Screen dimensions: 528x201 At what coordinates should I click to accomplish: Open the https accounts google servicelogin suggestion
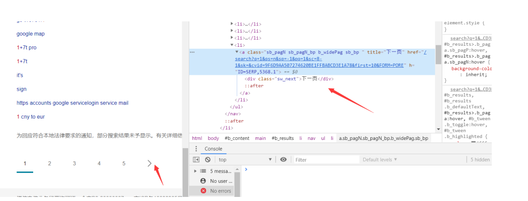coord(72,103)
